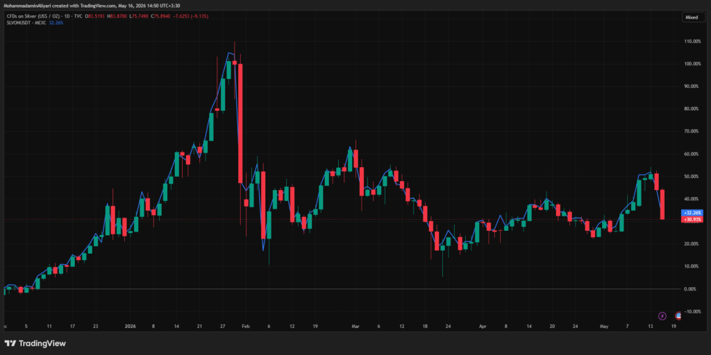
Task: Click the purple lightning bolt event icon
Action: tap(662, 315)
